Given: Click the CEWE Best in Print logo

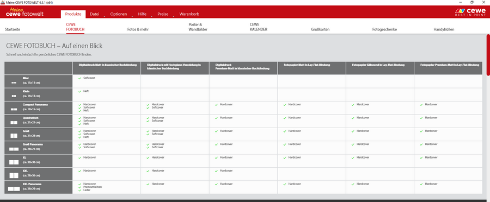Looking at the screenshot, I should tap(470, 12).
